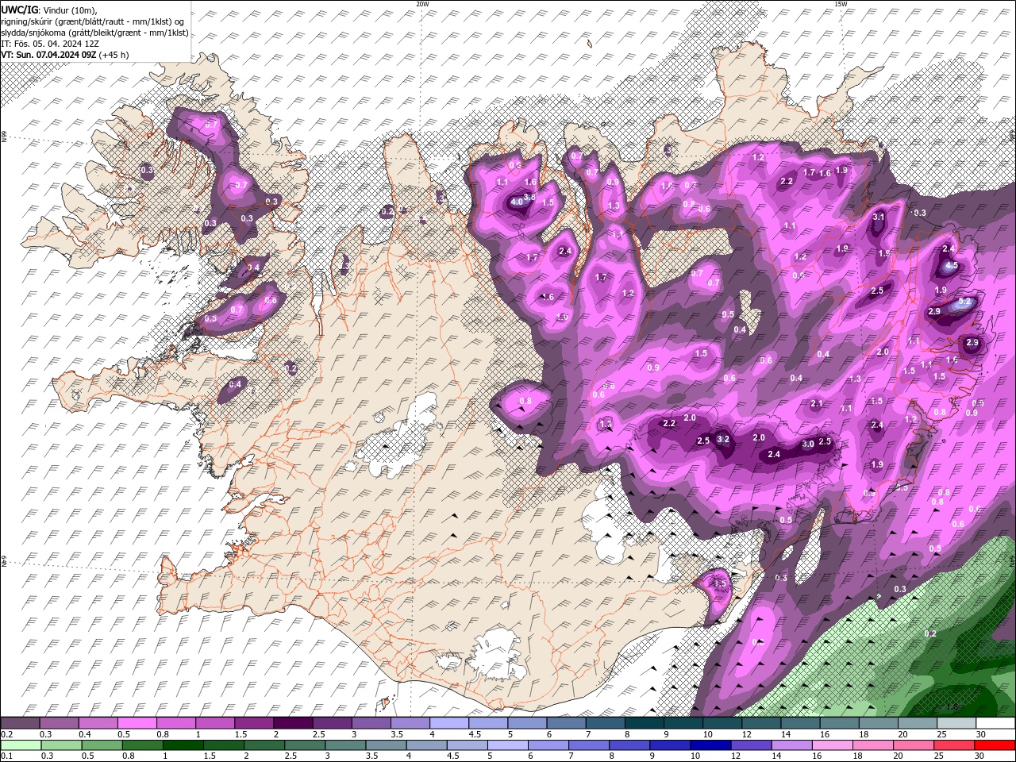
Task: Click the "5.2" snowfall maximum on the map
Action: [965, 302]
